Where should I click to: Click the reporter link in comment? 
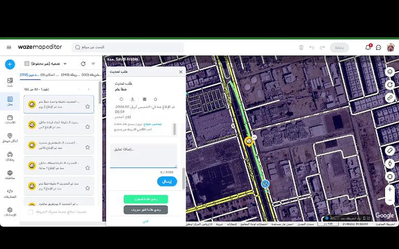pos(153,124)
